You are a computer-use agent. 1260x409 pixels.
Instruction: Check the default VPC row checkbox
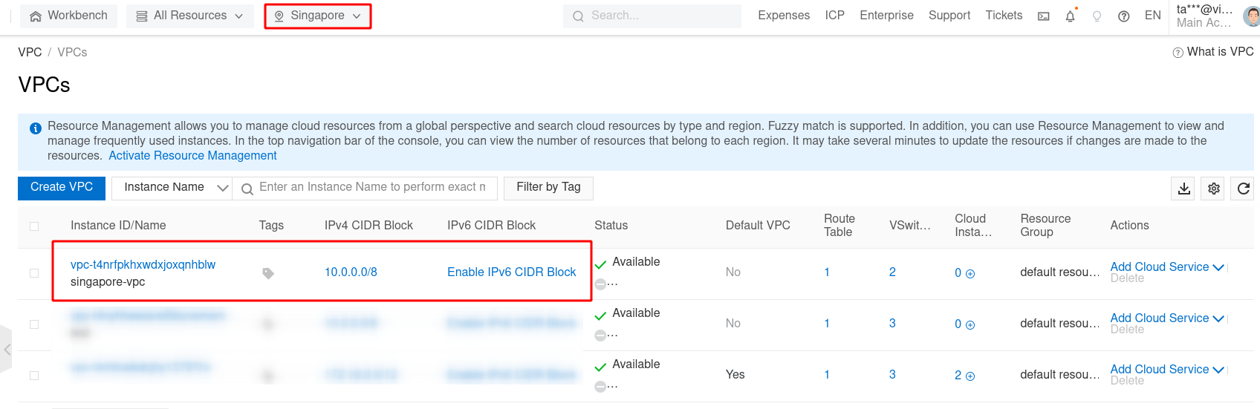[34, 376]
